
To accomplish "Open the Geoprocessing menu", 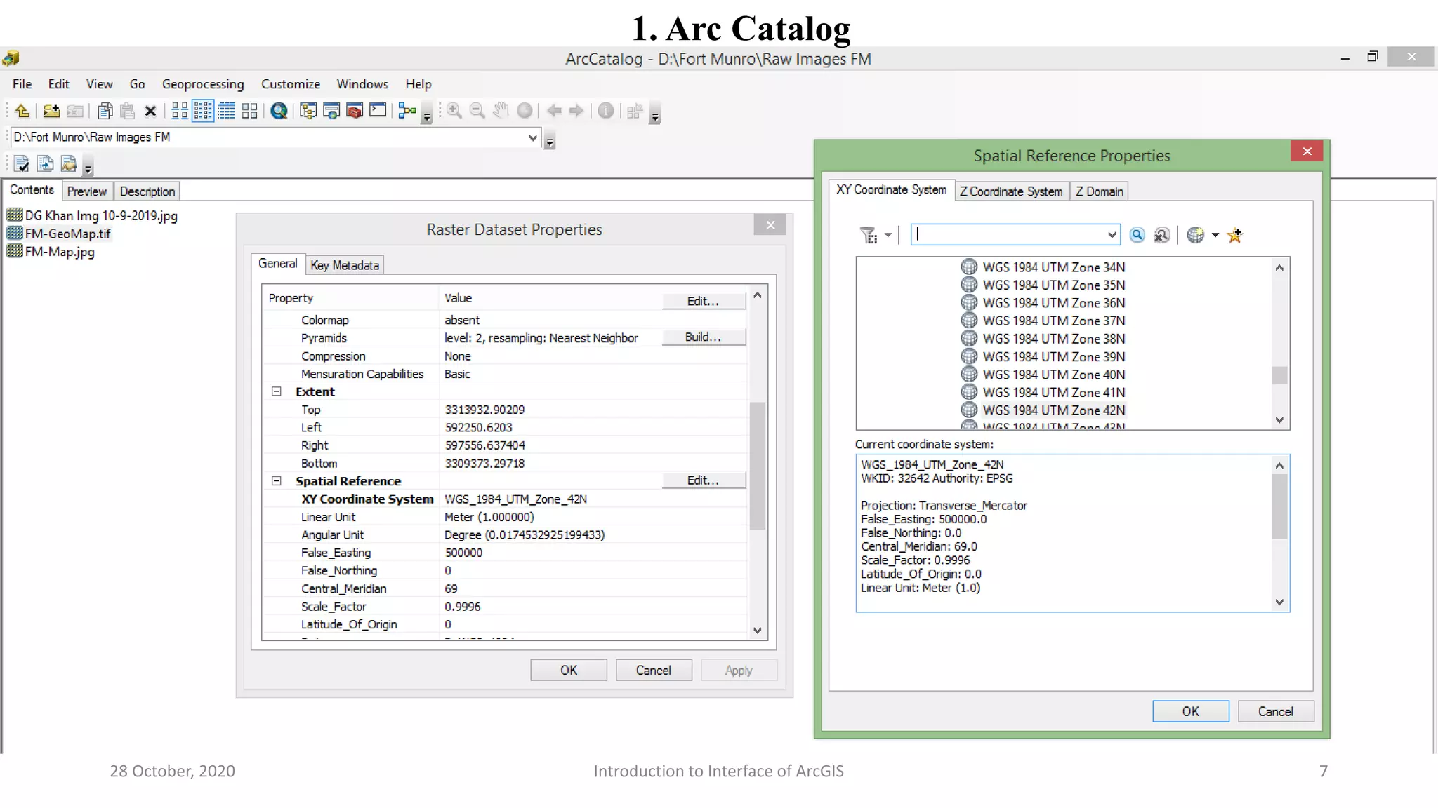I will point(203,84).
